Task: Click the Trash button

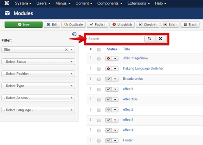Action: click(190, 24)
